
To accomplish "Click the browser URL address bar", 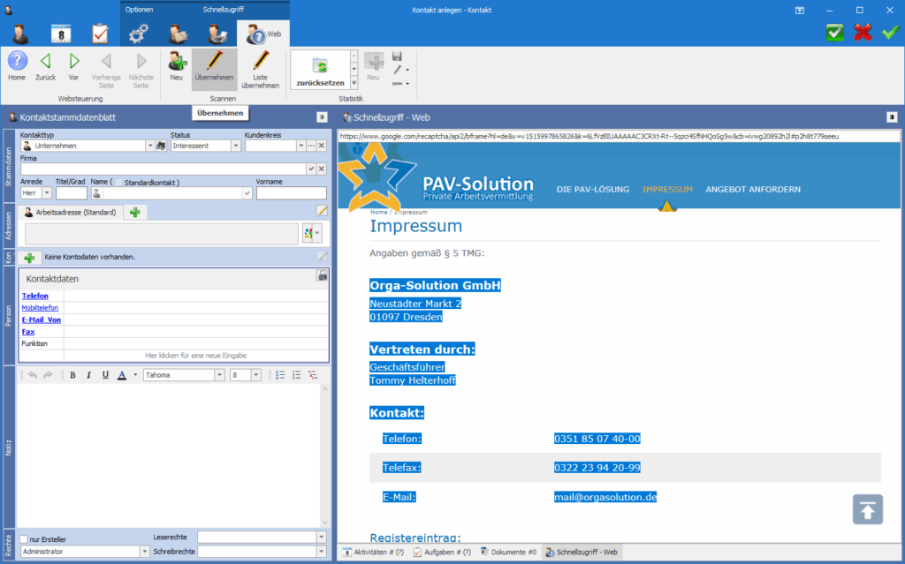I will coord(618,137).
